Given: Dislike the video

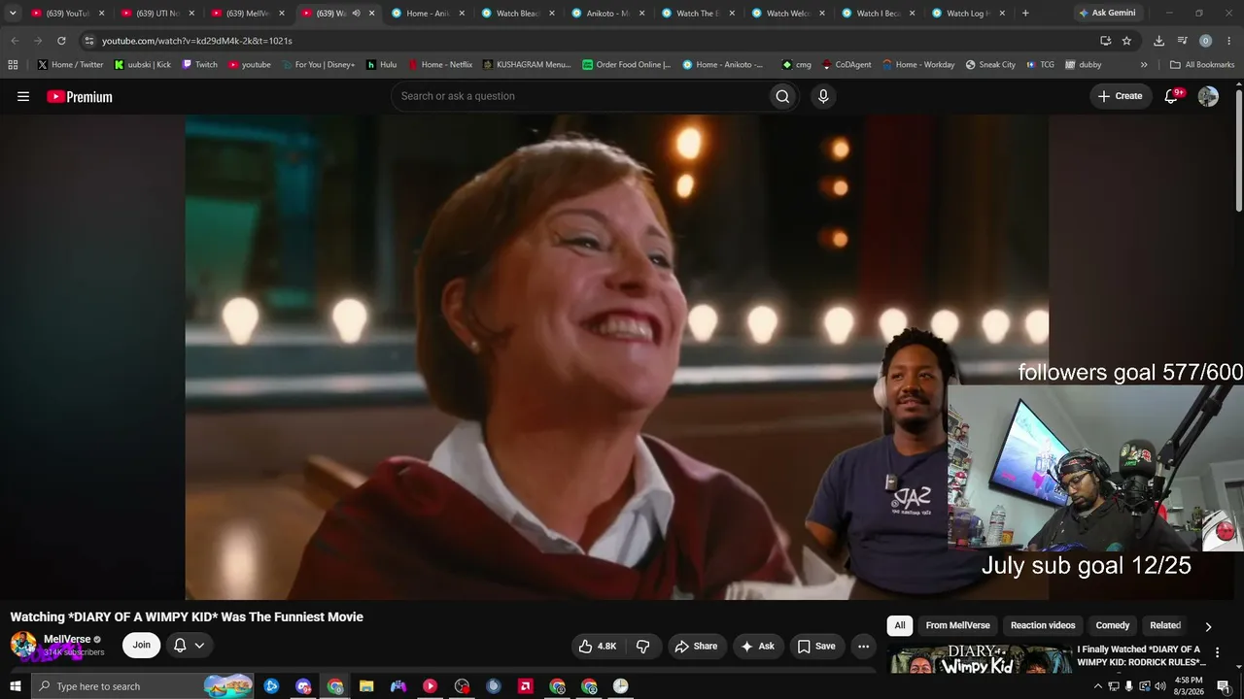Looking at the screenshot, I should (643, 646).
